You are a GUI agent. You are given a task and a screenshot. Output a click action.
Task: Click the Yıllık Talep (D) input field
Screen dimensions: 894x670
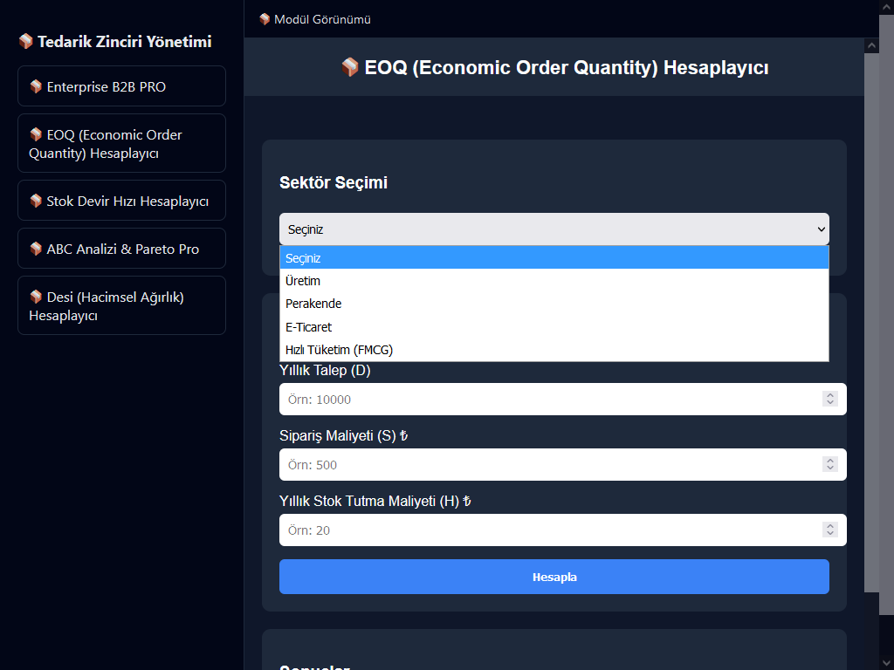coord(550,400)
